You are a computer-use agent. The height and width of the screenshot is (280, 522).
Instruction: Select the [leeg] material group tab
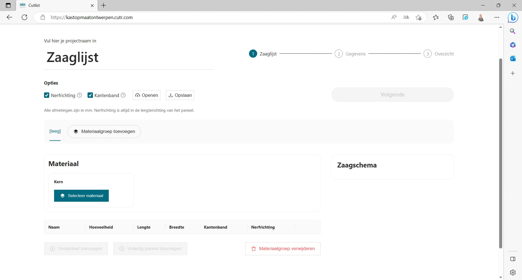click(x=55, y=131)
